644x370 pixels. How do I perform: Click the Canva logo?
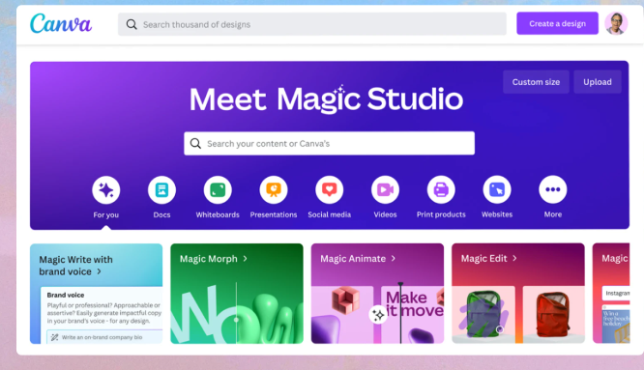tap(61, 23)
